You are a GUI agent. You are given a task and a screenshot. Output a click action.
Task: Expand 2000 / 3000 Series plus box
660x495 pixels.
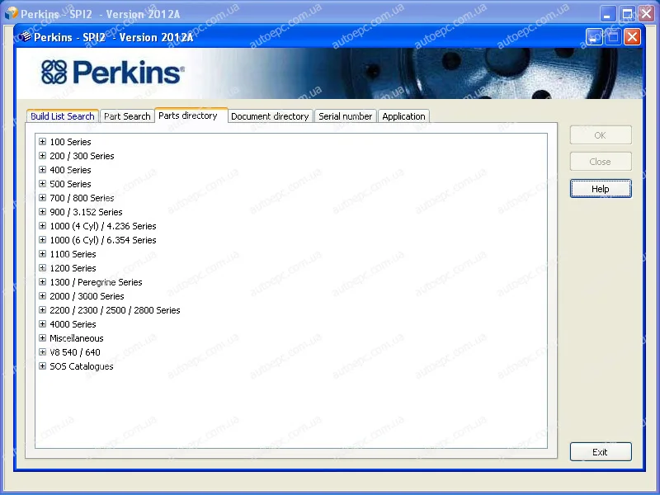click(43, 296)
